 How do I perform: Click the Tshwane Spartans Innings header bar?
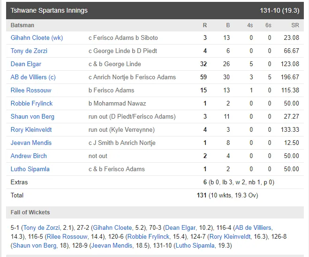[155, 10]
